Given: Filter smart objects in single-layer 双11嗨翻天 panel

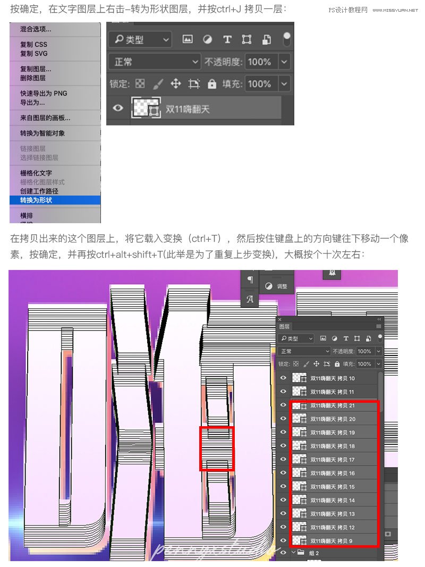Looking at the screenshot, I should [266, 39].
